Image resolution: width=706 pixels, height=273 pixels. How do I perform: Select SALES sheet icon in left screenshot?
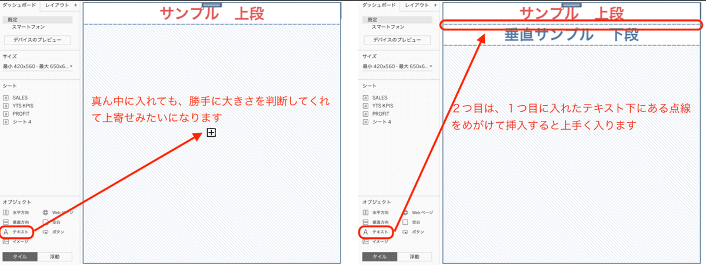[x=5, y=97]
